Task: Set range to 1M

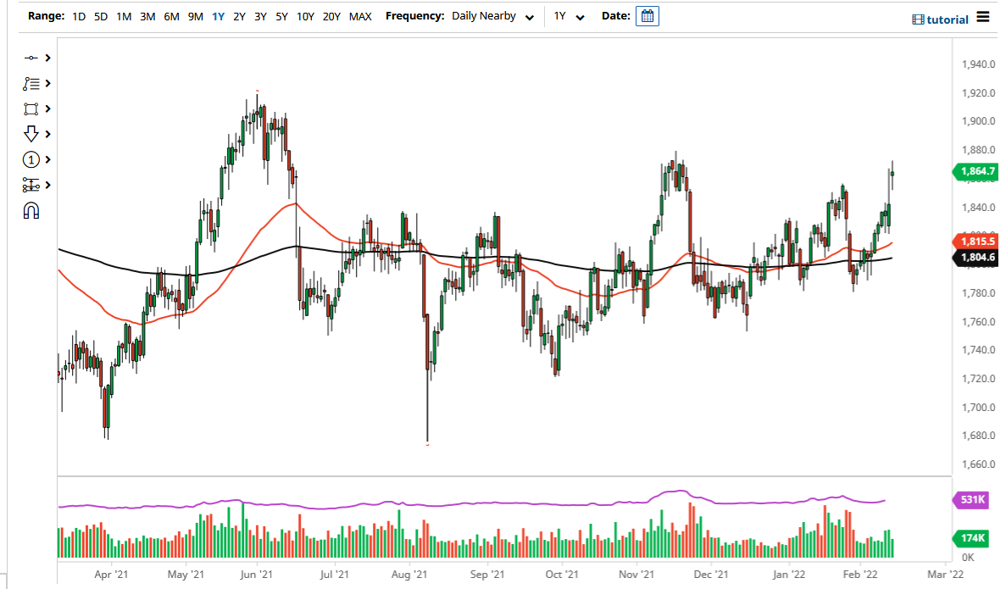Action: pos(124,17)
